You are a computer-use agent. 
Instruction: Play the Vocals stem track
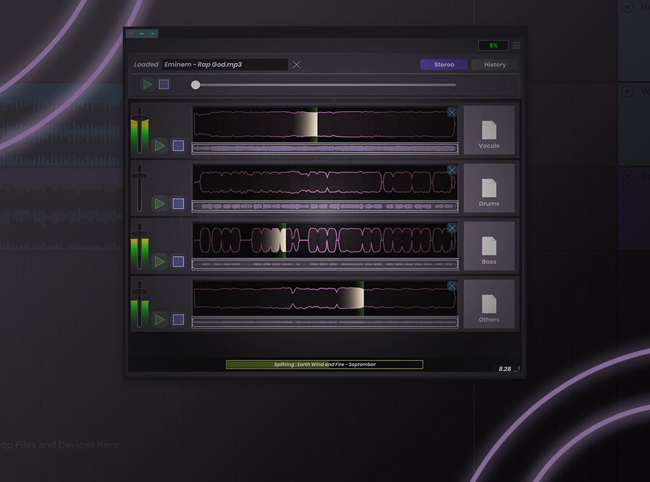159,146
